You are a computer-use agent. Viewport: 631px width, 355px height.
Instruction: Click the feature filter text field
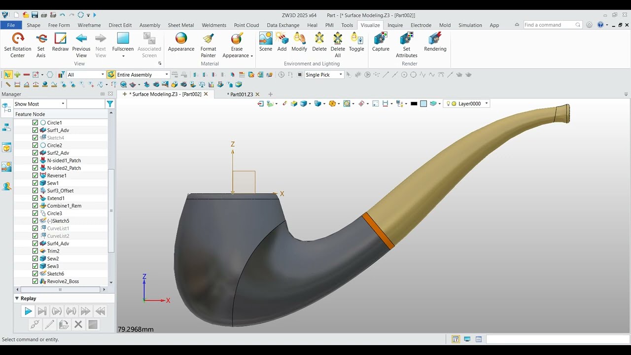[x=86, y=104]
